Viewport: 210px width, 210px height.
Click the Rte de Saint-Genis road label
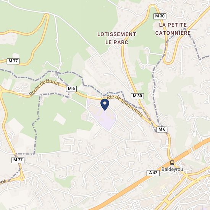125,106
